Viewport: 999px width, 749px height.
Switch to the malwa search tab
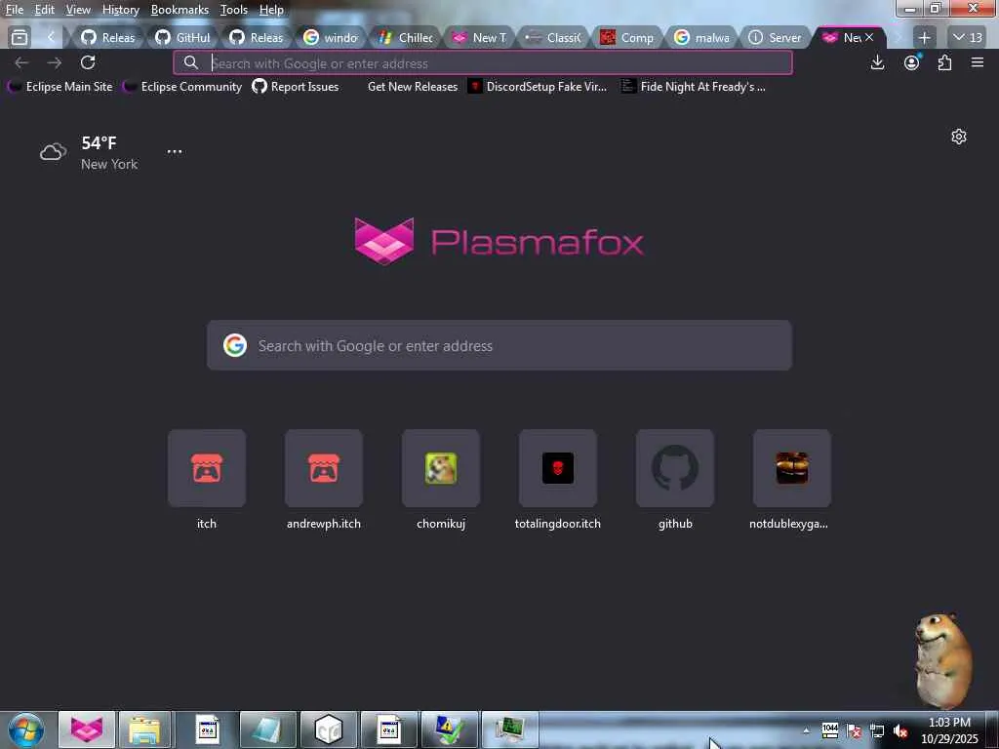point(701,38)
